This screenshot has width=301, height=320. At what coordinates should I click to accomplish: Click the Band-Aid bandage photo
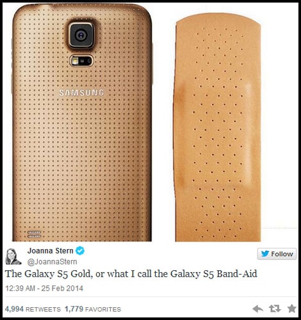pos(218,128)
